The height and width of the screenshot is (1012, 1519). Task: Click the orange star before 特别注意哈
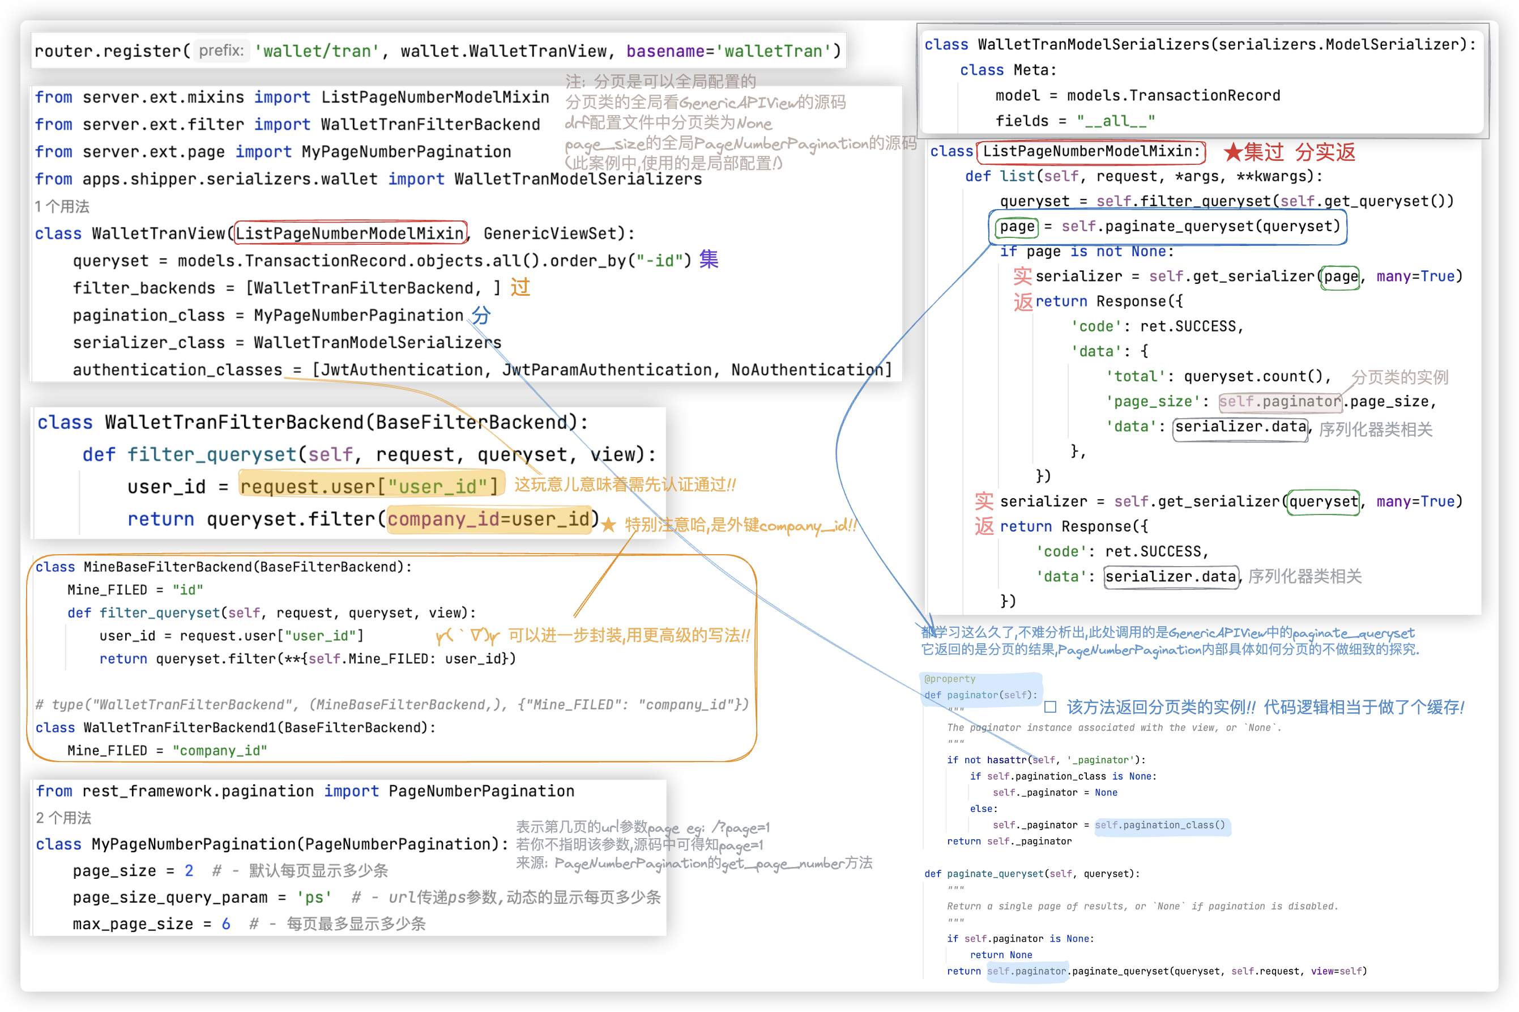(608, 525)
